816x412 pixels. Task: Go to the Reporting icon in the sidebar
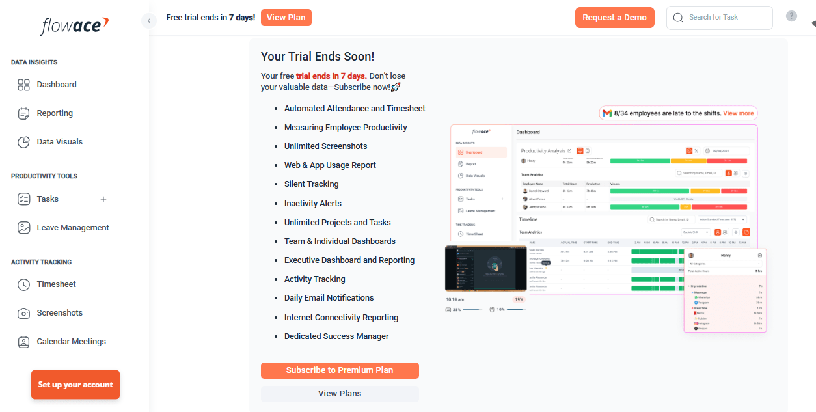24,113
